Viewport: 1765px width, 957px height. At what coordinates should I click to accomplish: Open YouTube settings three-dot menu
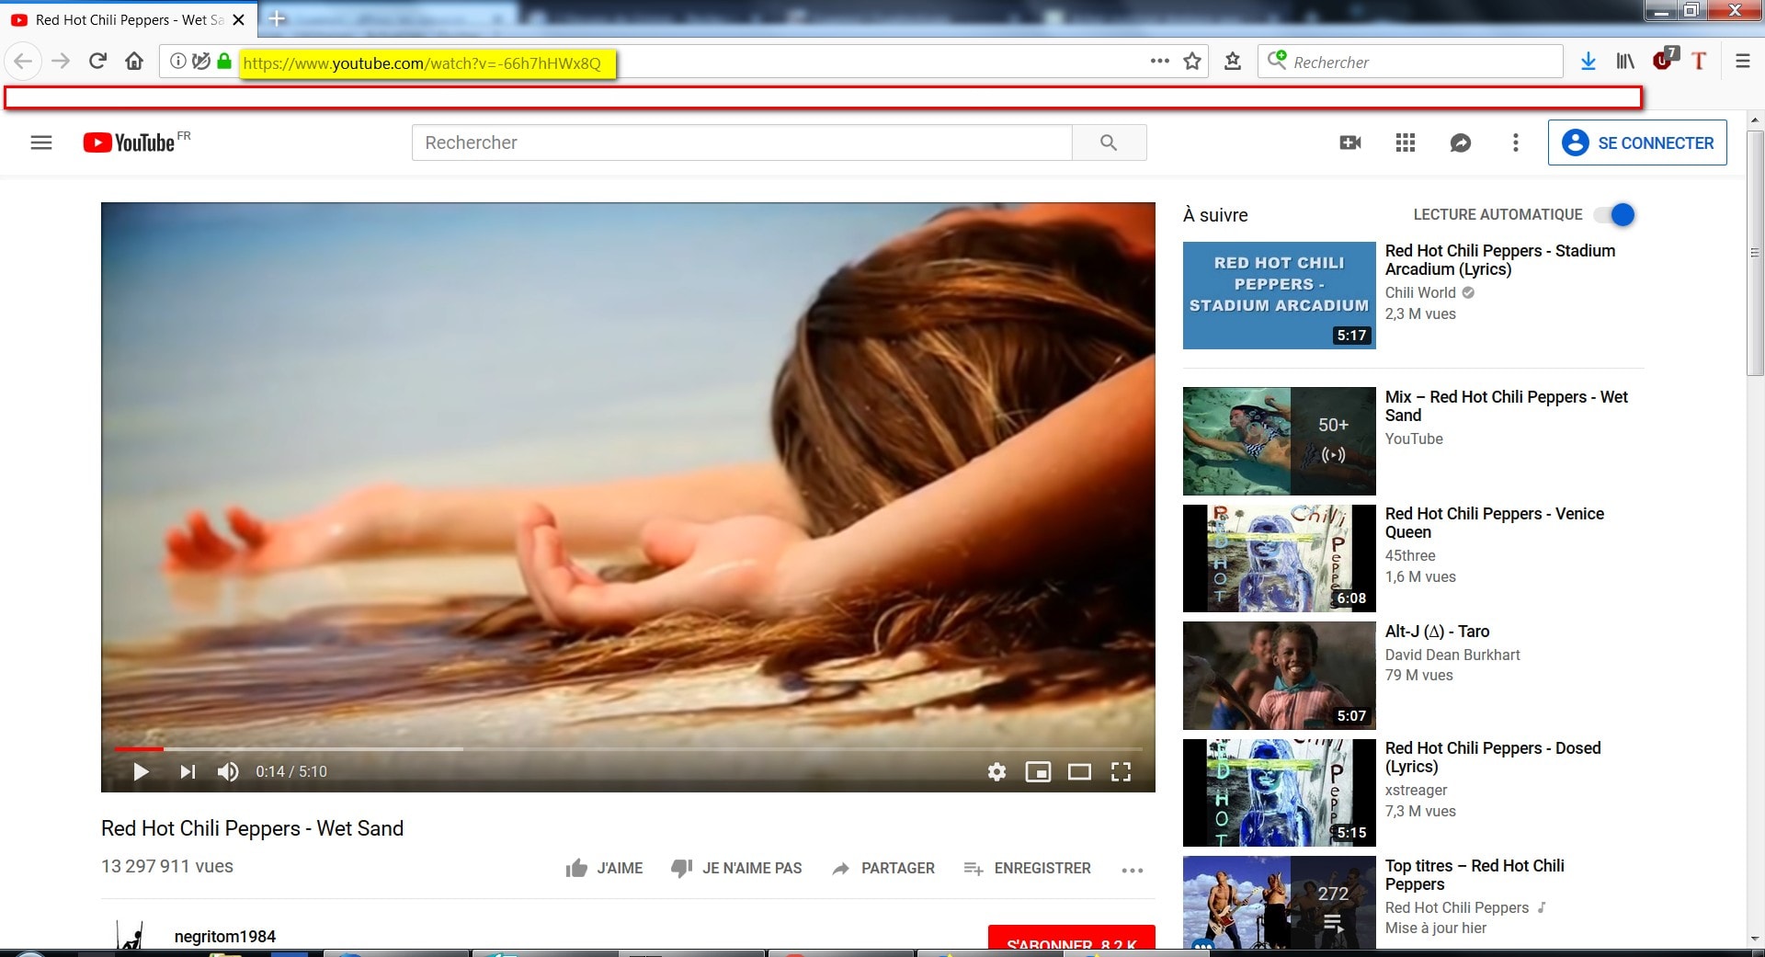click(x=1516, y=142)
